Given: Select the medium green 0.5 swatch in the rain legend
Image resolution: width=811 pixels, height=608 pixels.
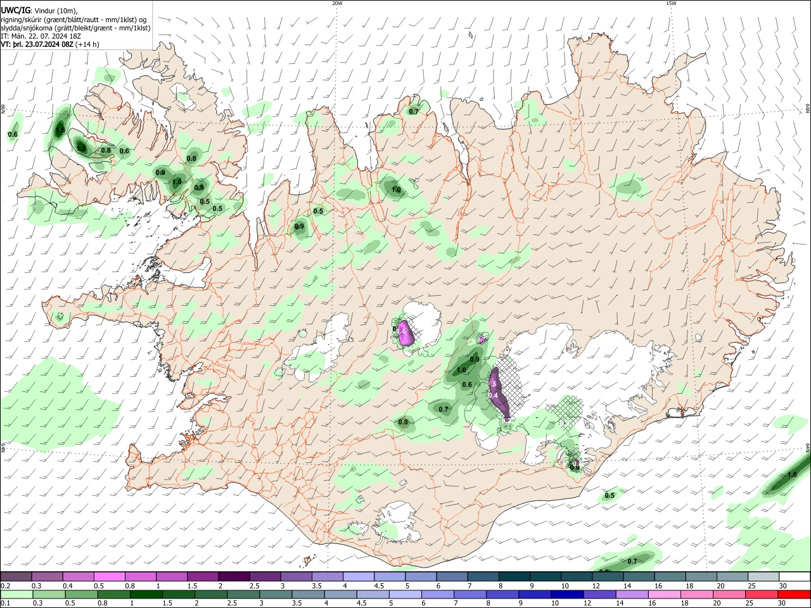Looking at the screenshot, I should click(x=81, y=594).
